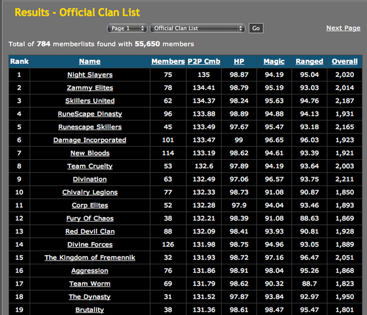The width and height of the screenshot is (367, 315).
Task: Sort by Magic column header
Action: (274, 62)
